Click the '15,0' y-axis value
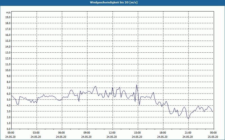This screenshot has width=225, height=140. click(x=8, y=41)
